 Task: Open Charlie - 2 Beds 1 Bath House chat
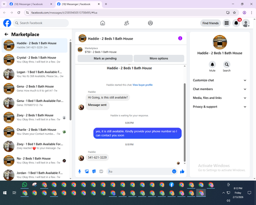click(34, 132)
